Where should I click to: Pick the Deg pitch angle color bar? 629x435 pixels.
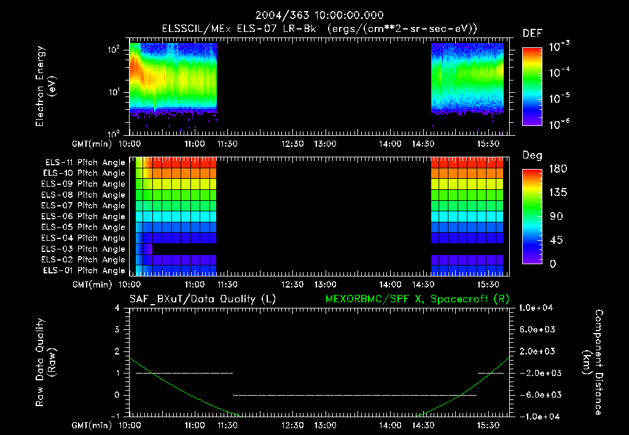tap(532, 216)
